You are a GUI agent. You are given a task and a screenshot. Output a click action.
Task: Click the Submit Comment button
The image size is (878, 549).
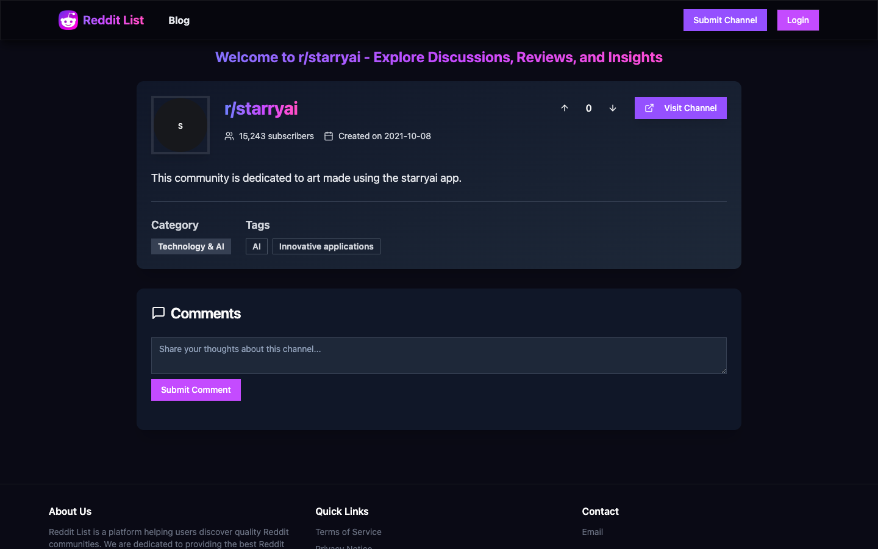[196, 390]
